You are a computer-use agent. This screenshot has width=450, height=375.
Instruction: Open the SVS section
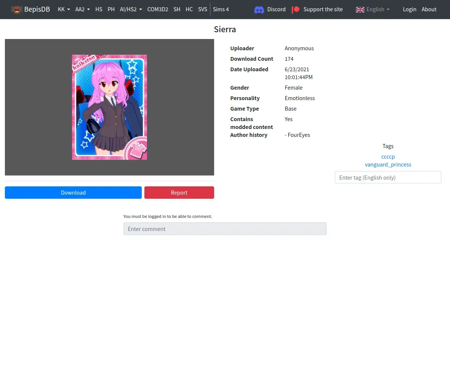point(202,9)
